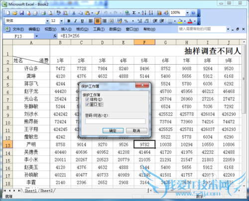Click the vertical scrollbar thumb
Viewport: 249px width, 201px height.
point(244,79)
